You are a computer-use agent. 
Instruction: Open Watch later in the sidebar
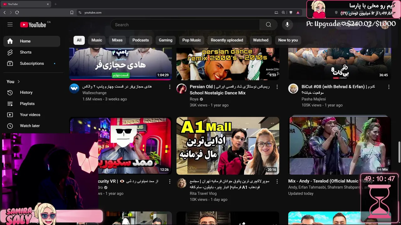click(x=32, y=126)
